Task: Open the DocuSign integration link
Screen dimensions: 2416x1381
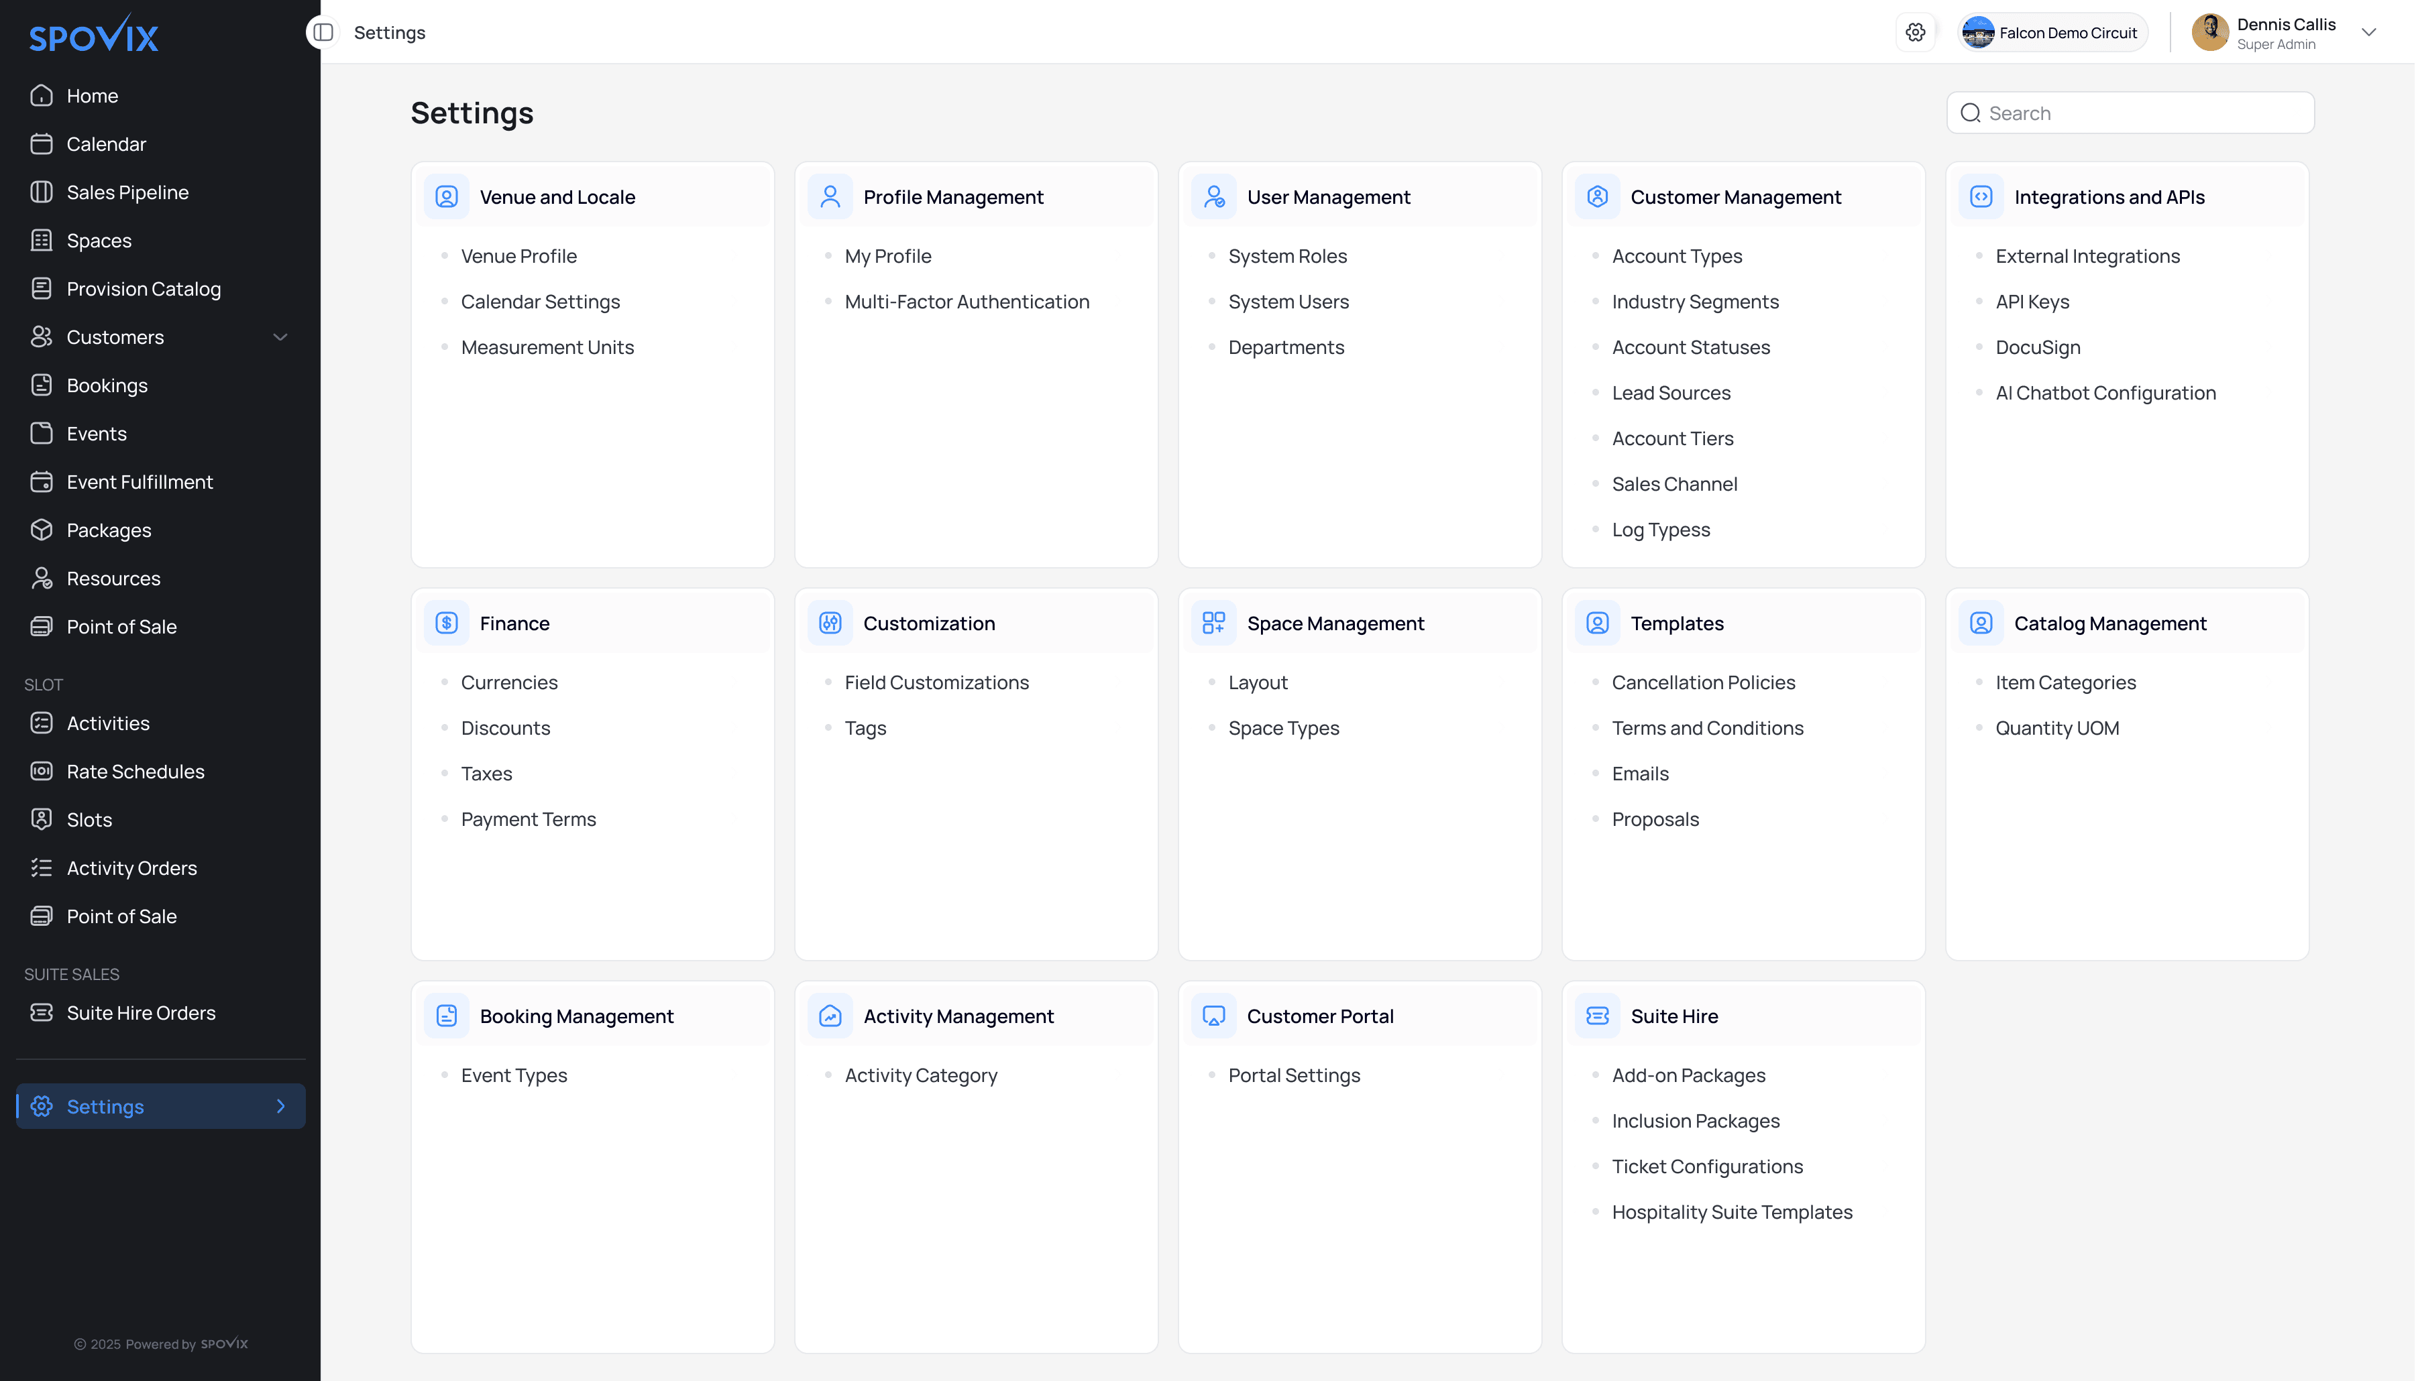Action: (2038, 347)
